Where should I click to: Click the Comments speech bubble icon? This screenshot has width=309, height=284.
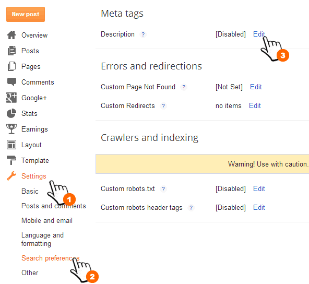tap(11, 82)
